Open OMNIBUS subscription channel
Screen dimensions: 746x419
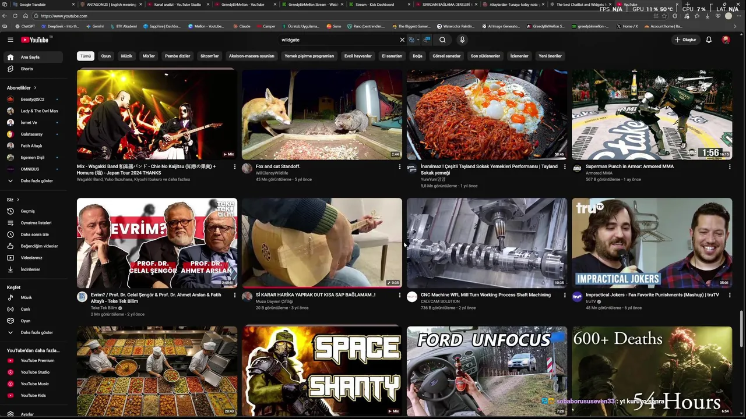click(x=34, y=169)
